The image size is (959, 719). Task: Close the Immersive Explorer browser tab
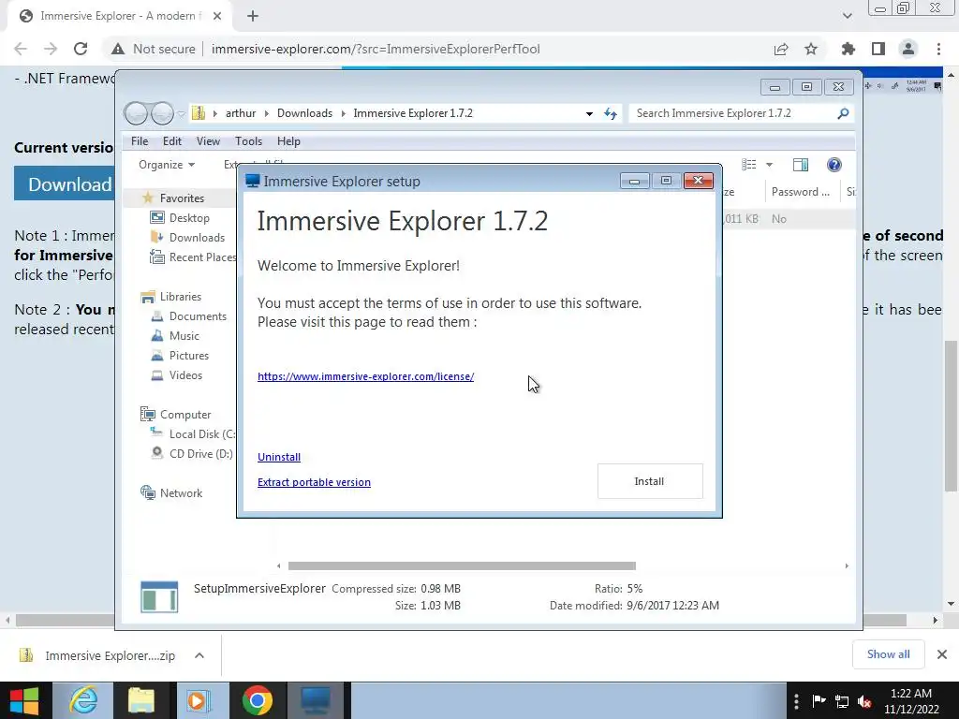(217, 16)
